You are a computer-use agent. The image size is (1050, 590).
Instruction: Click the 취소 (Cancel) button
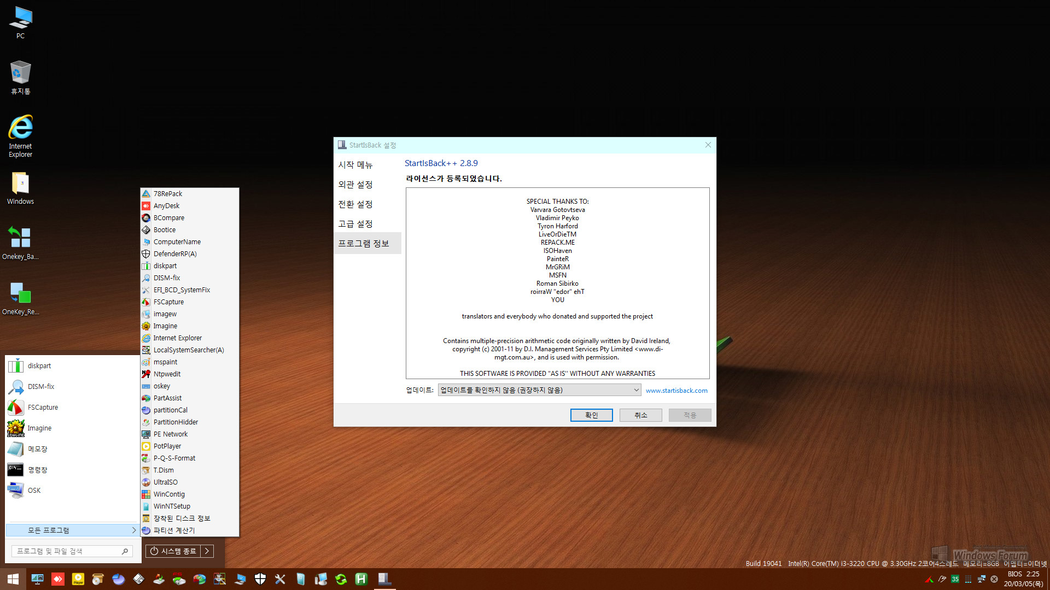(641, 415)
